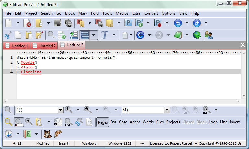The height and width of the screenshot is (149, 249).
Task: Open the Word Wrap dropdown arrow
Action: point(93,35)
